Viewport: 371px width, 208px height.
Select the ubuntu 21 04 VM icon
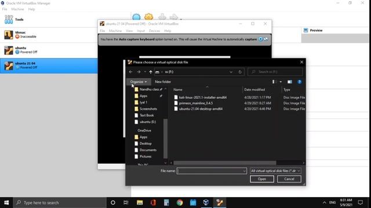(x=9, y=65)
